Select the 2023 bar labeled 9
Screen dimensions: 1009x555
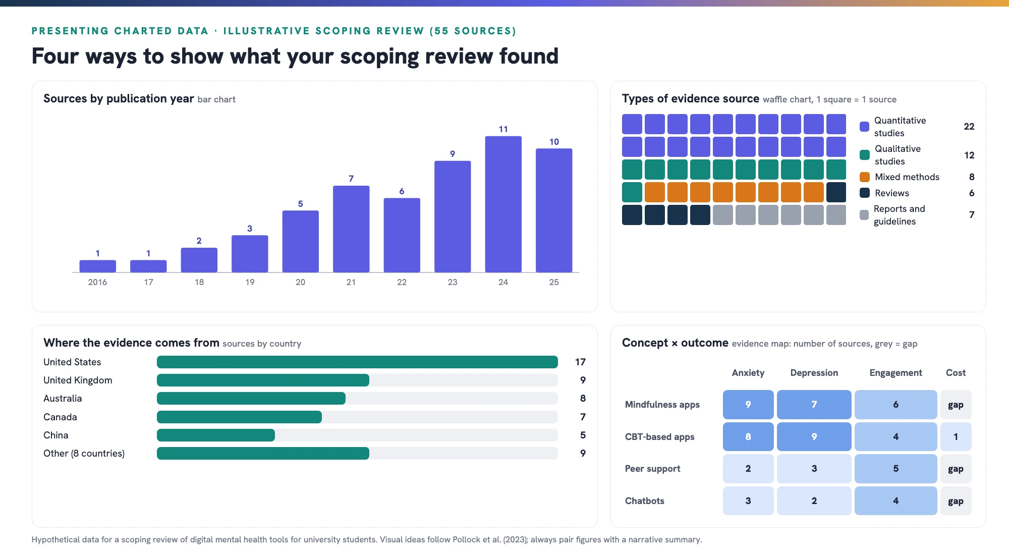click(x=453, y=216)
